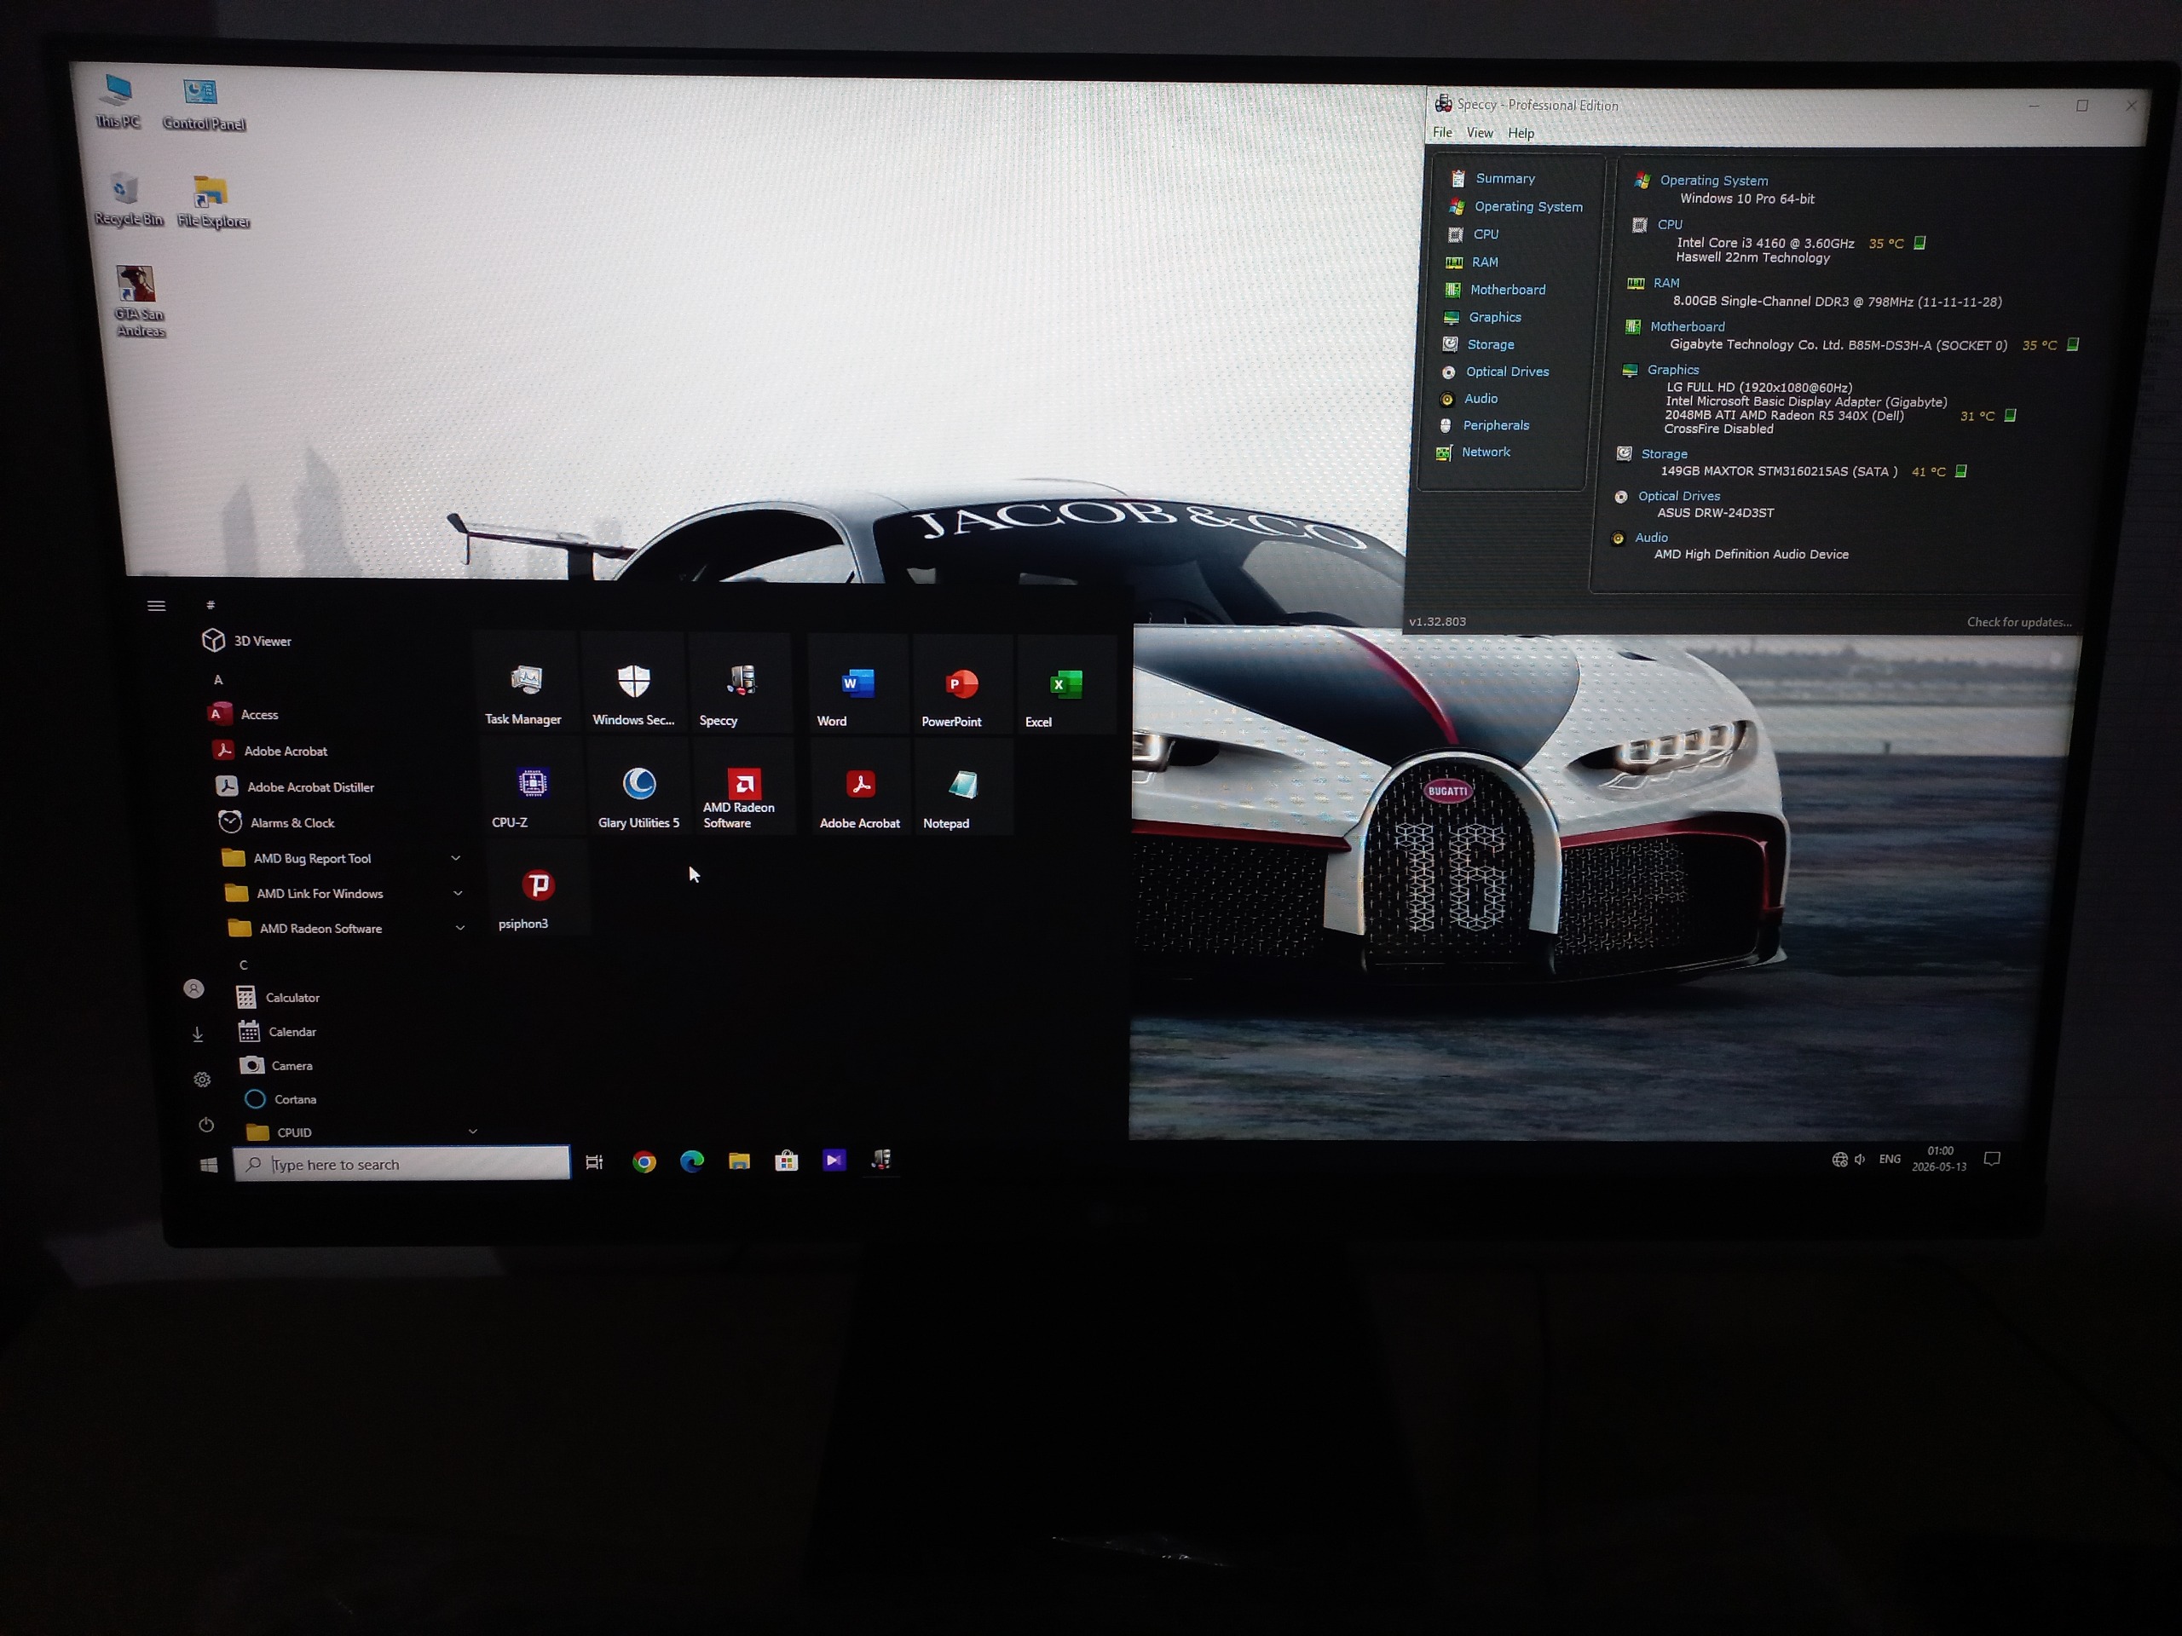Open the user account icon in Start menu
The height and width of the screenshot is (1636, 2182).
[194, 988]
